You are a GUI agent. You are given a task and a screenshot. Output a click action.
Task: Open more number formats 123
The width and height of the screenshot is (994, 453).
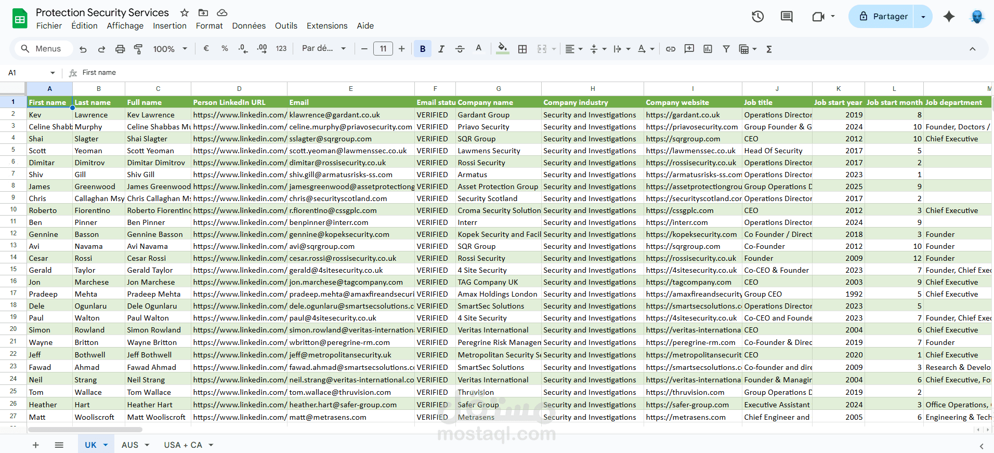(x=281, y=48)
